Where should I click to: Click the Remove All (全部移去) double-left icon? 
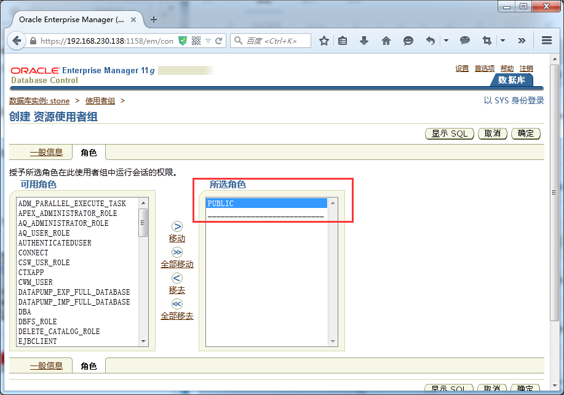[x=177, y=304]
